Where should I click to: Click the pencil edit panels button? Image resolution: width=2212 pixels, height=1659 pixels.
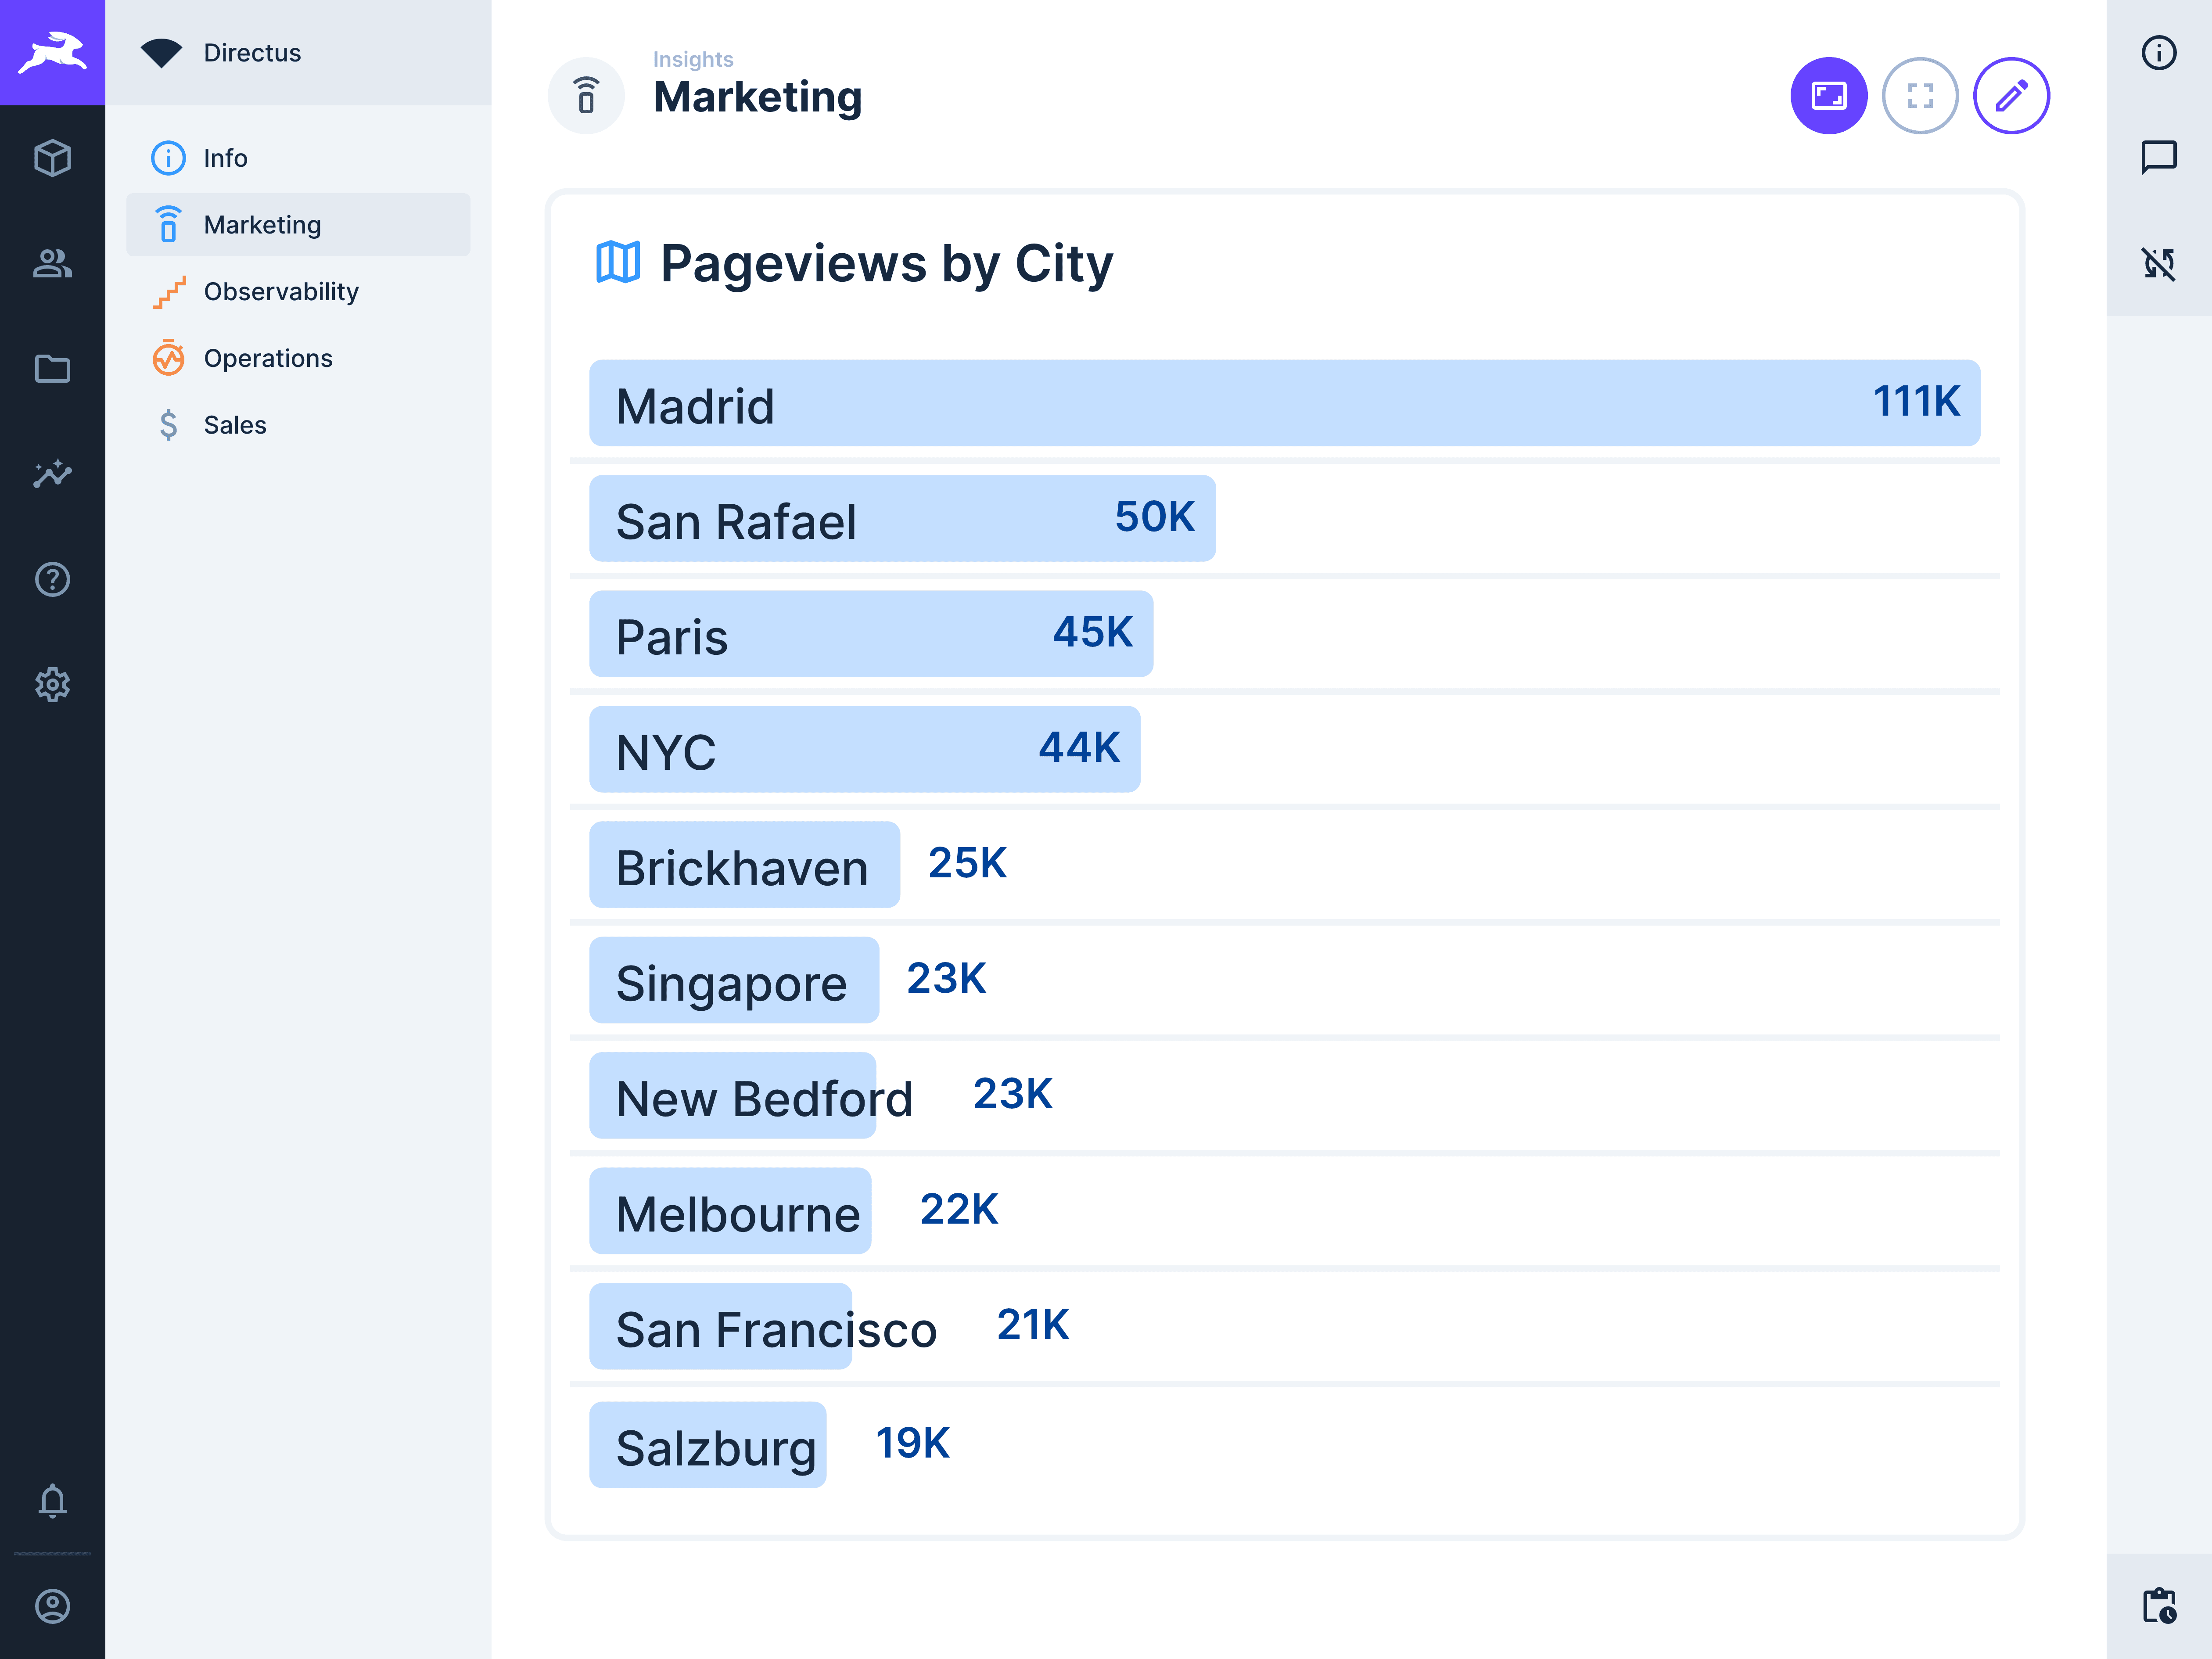2012,96
